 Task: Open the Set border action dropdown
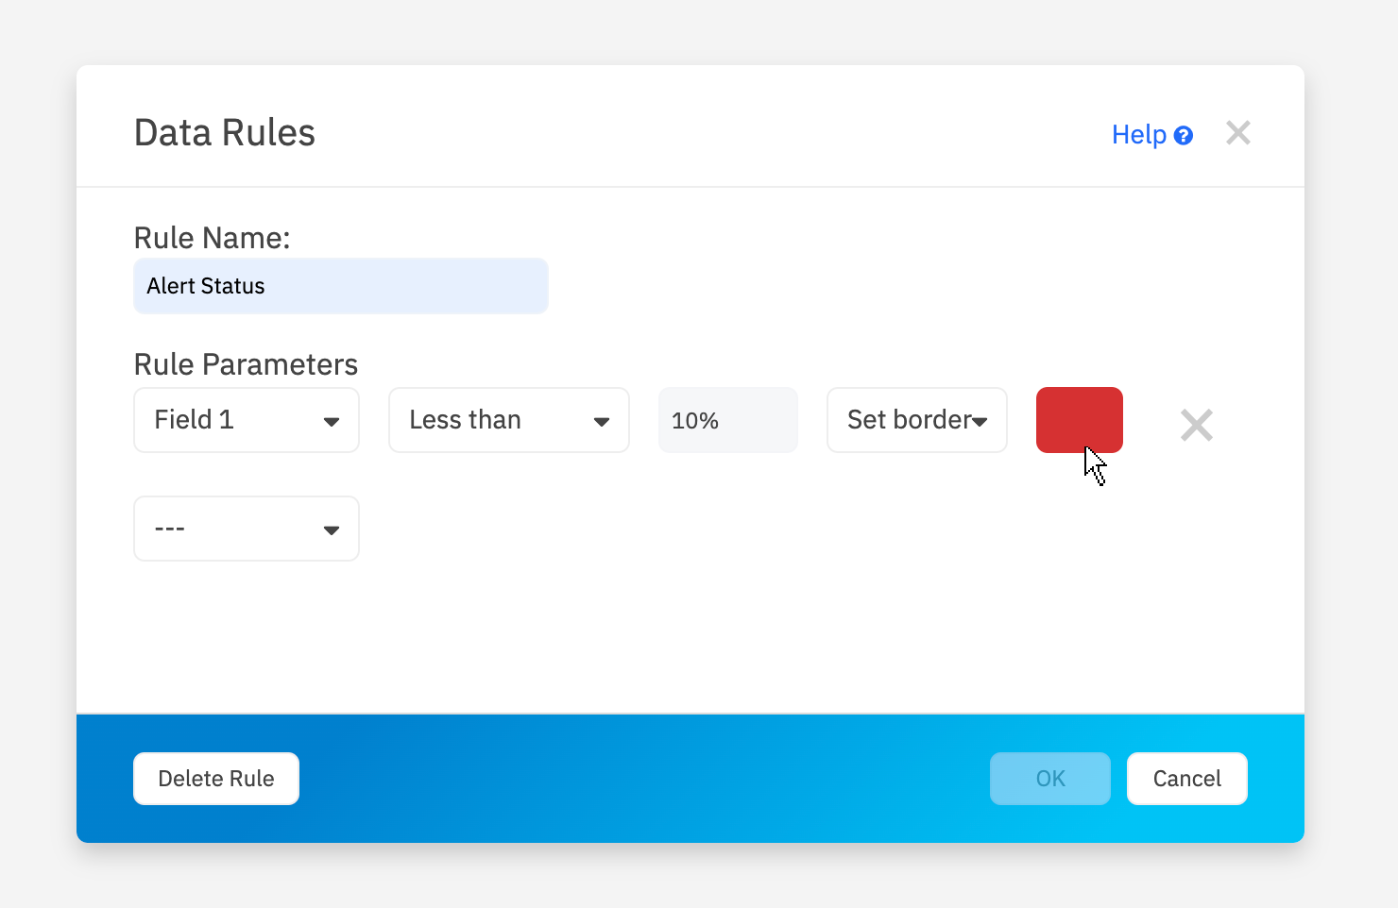(x=916, y=420)
